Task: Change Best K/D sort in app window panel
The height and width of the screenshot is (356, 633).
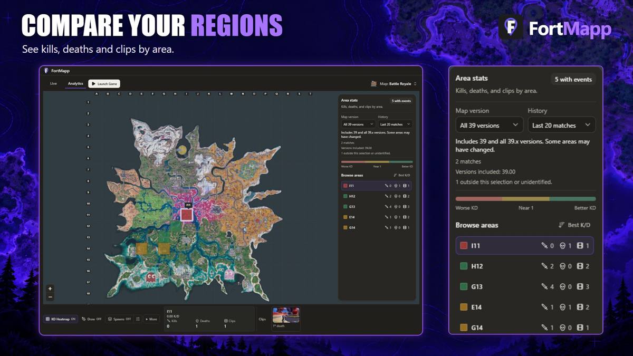Action: pos(402,175)
